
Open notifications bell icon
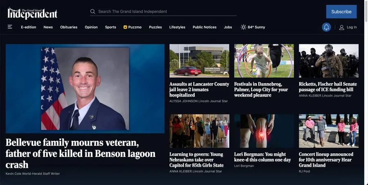point(326,27)
